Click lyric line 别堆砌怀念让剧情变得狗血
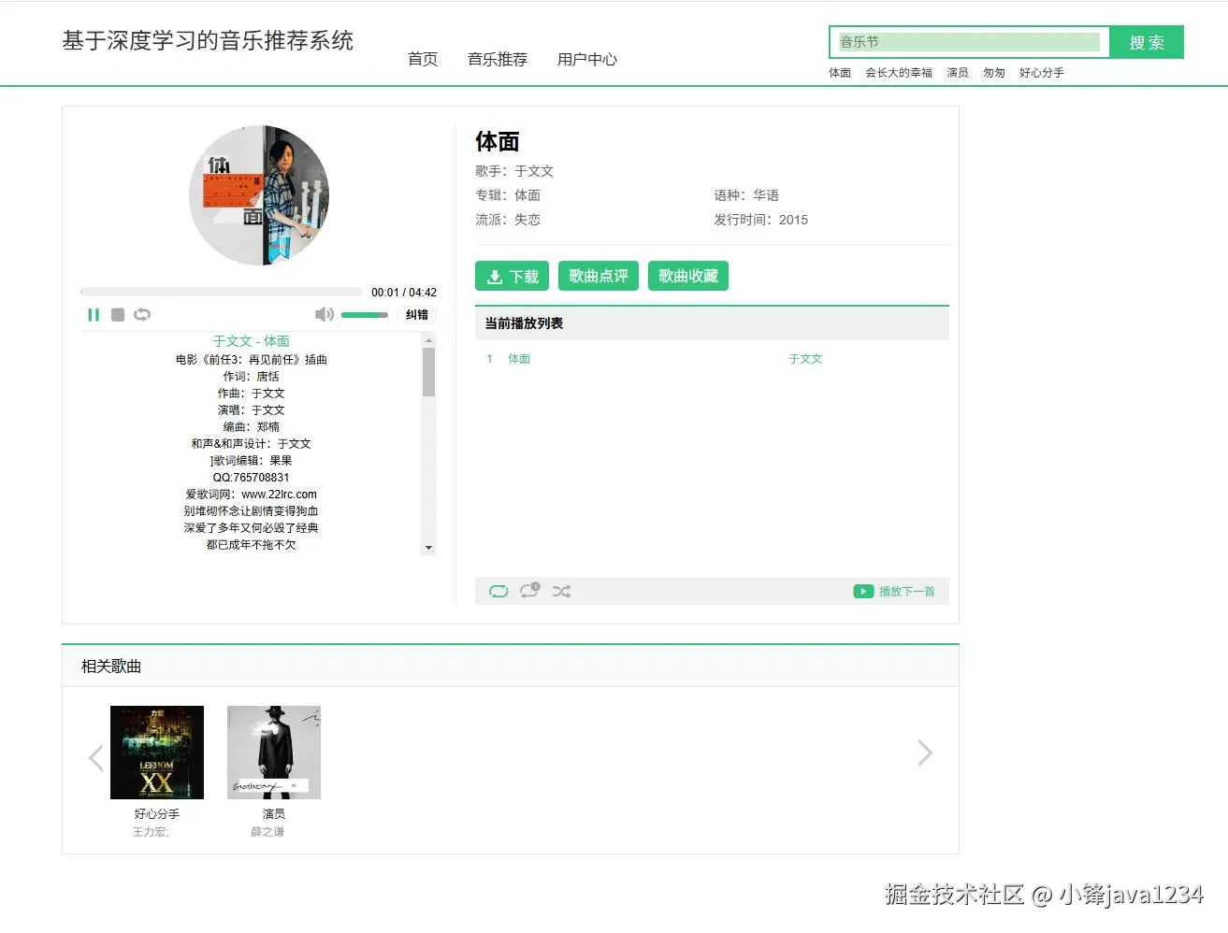1228x933 pixels. coord(252,511)
